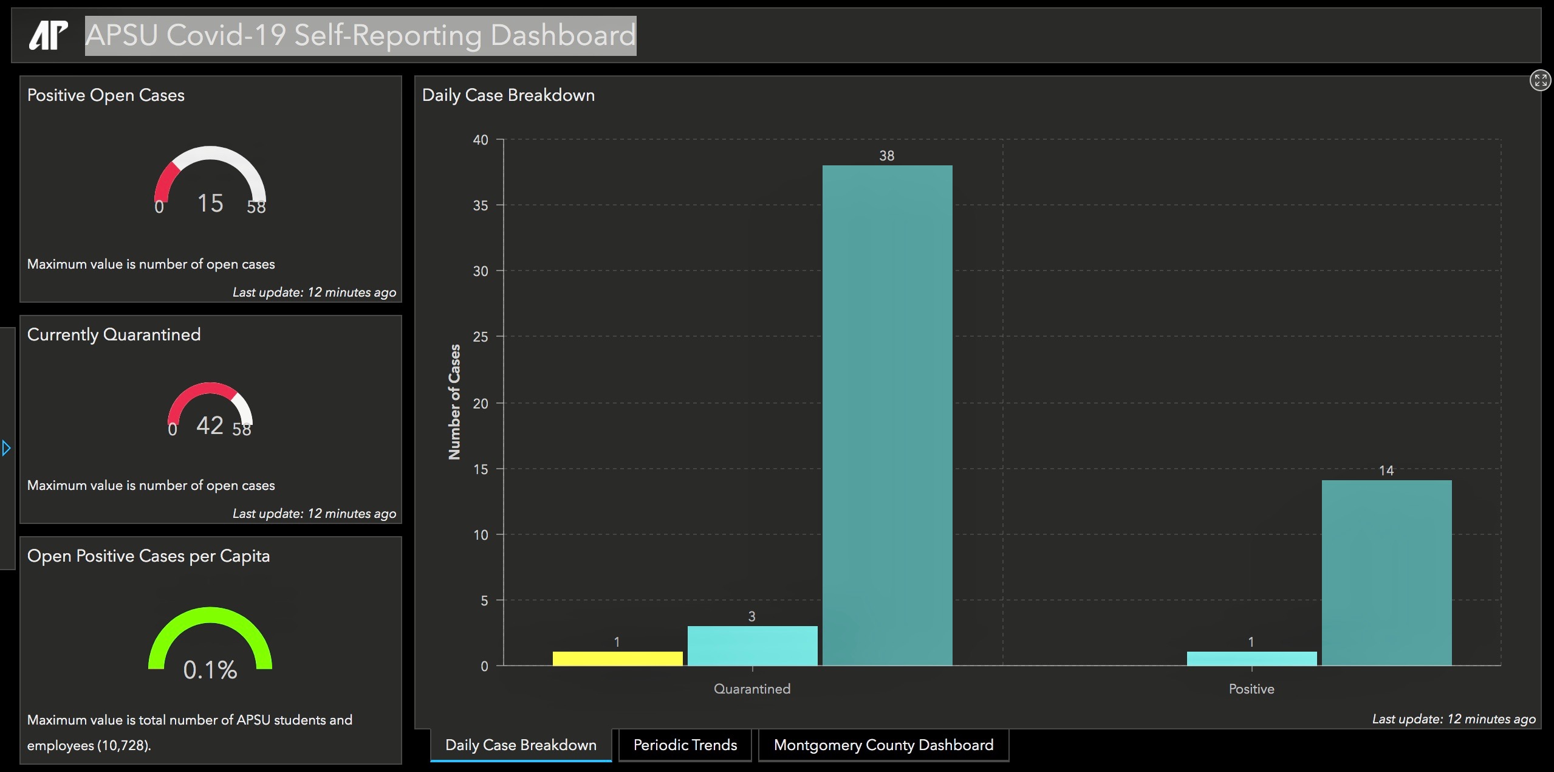Click the Positive bar showing 14 cases
This screenshot has width=1554, height=772.
pyautogui.click(x=1386, y=573)
